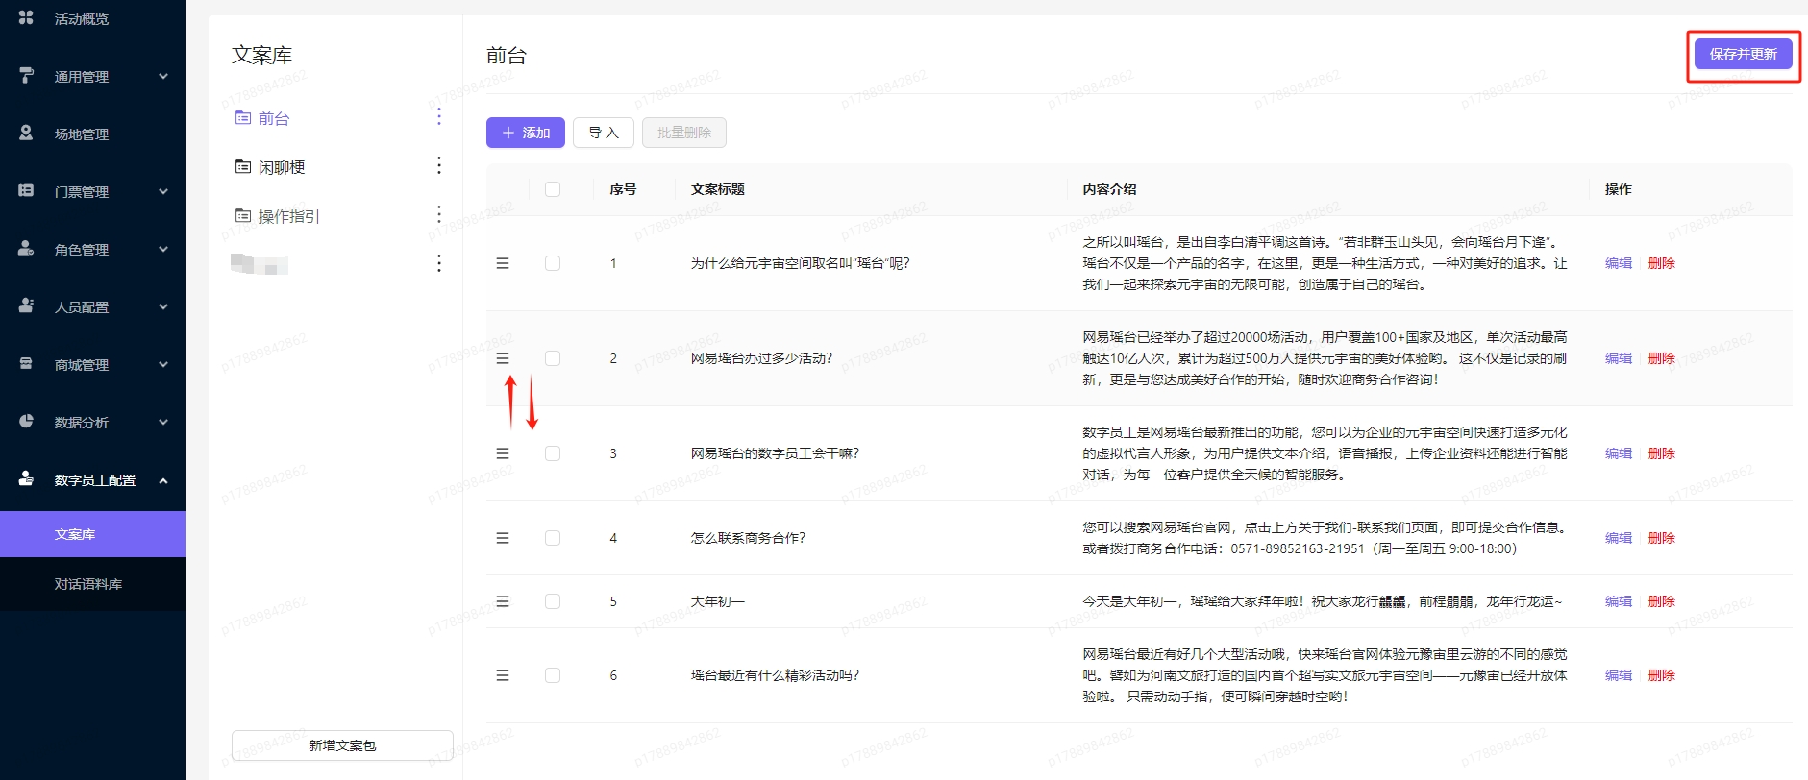The height and width of the screenshot is (780, 1808).
Task: Open the 文案库 submenu item
Action: tap(92, 534)
